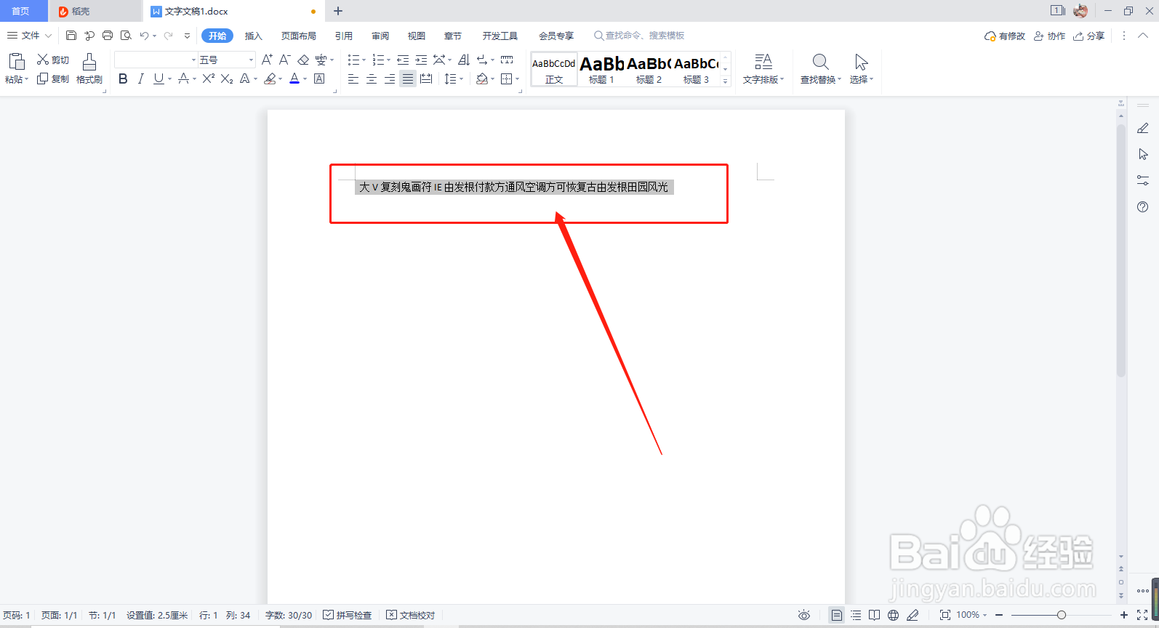Apply subscript X₂ formatting

coord(227,78)
